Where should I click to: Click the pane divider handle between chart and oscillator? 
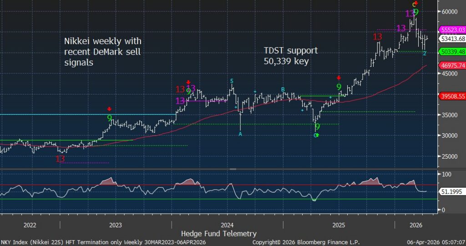click(233, 169)
